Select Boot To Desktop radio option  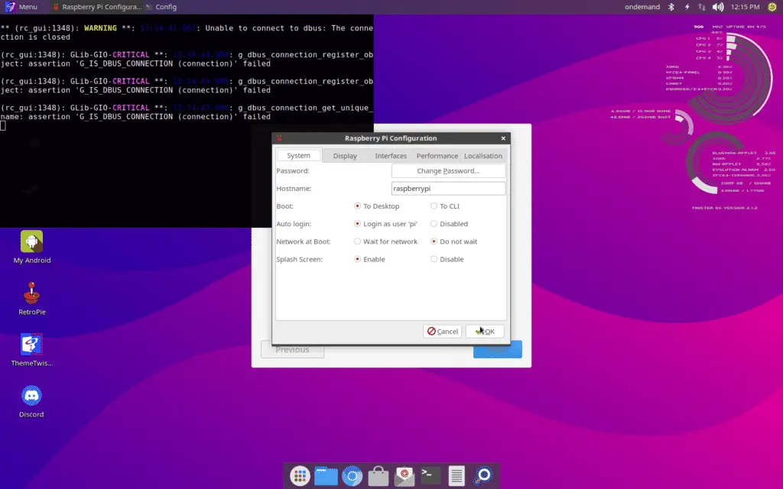(x=376, y=206)
